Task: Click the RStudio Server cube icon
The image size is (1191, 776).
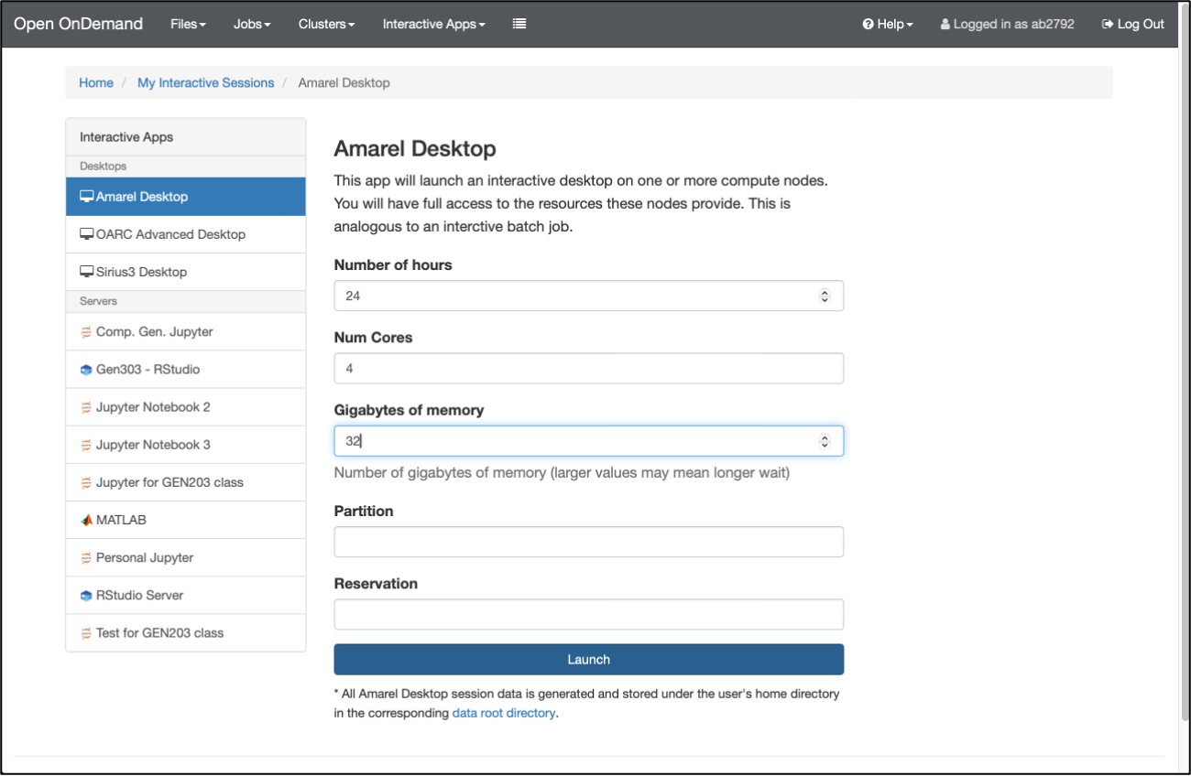Action: 86,596
